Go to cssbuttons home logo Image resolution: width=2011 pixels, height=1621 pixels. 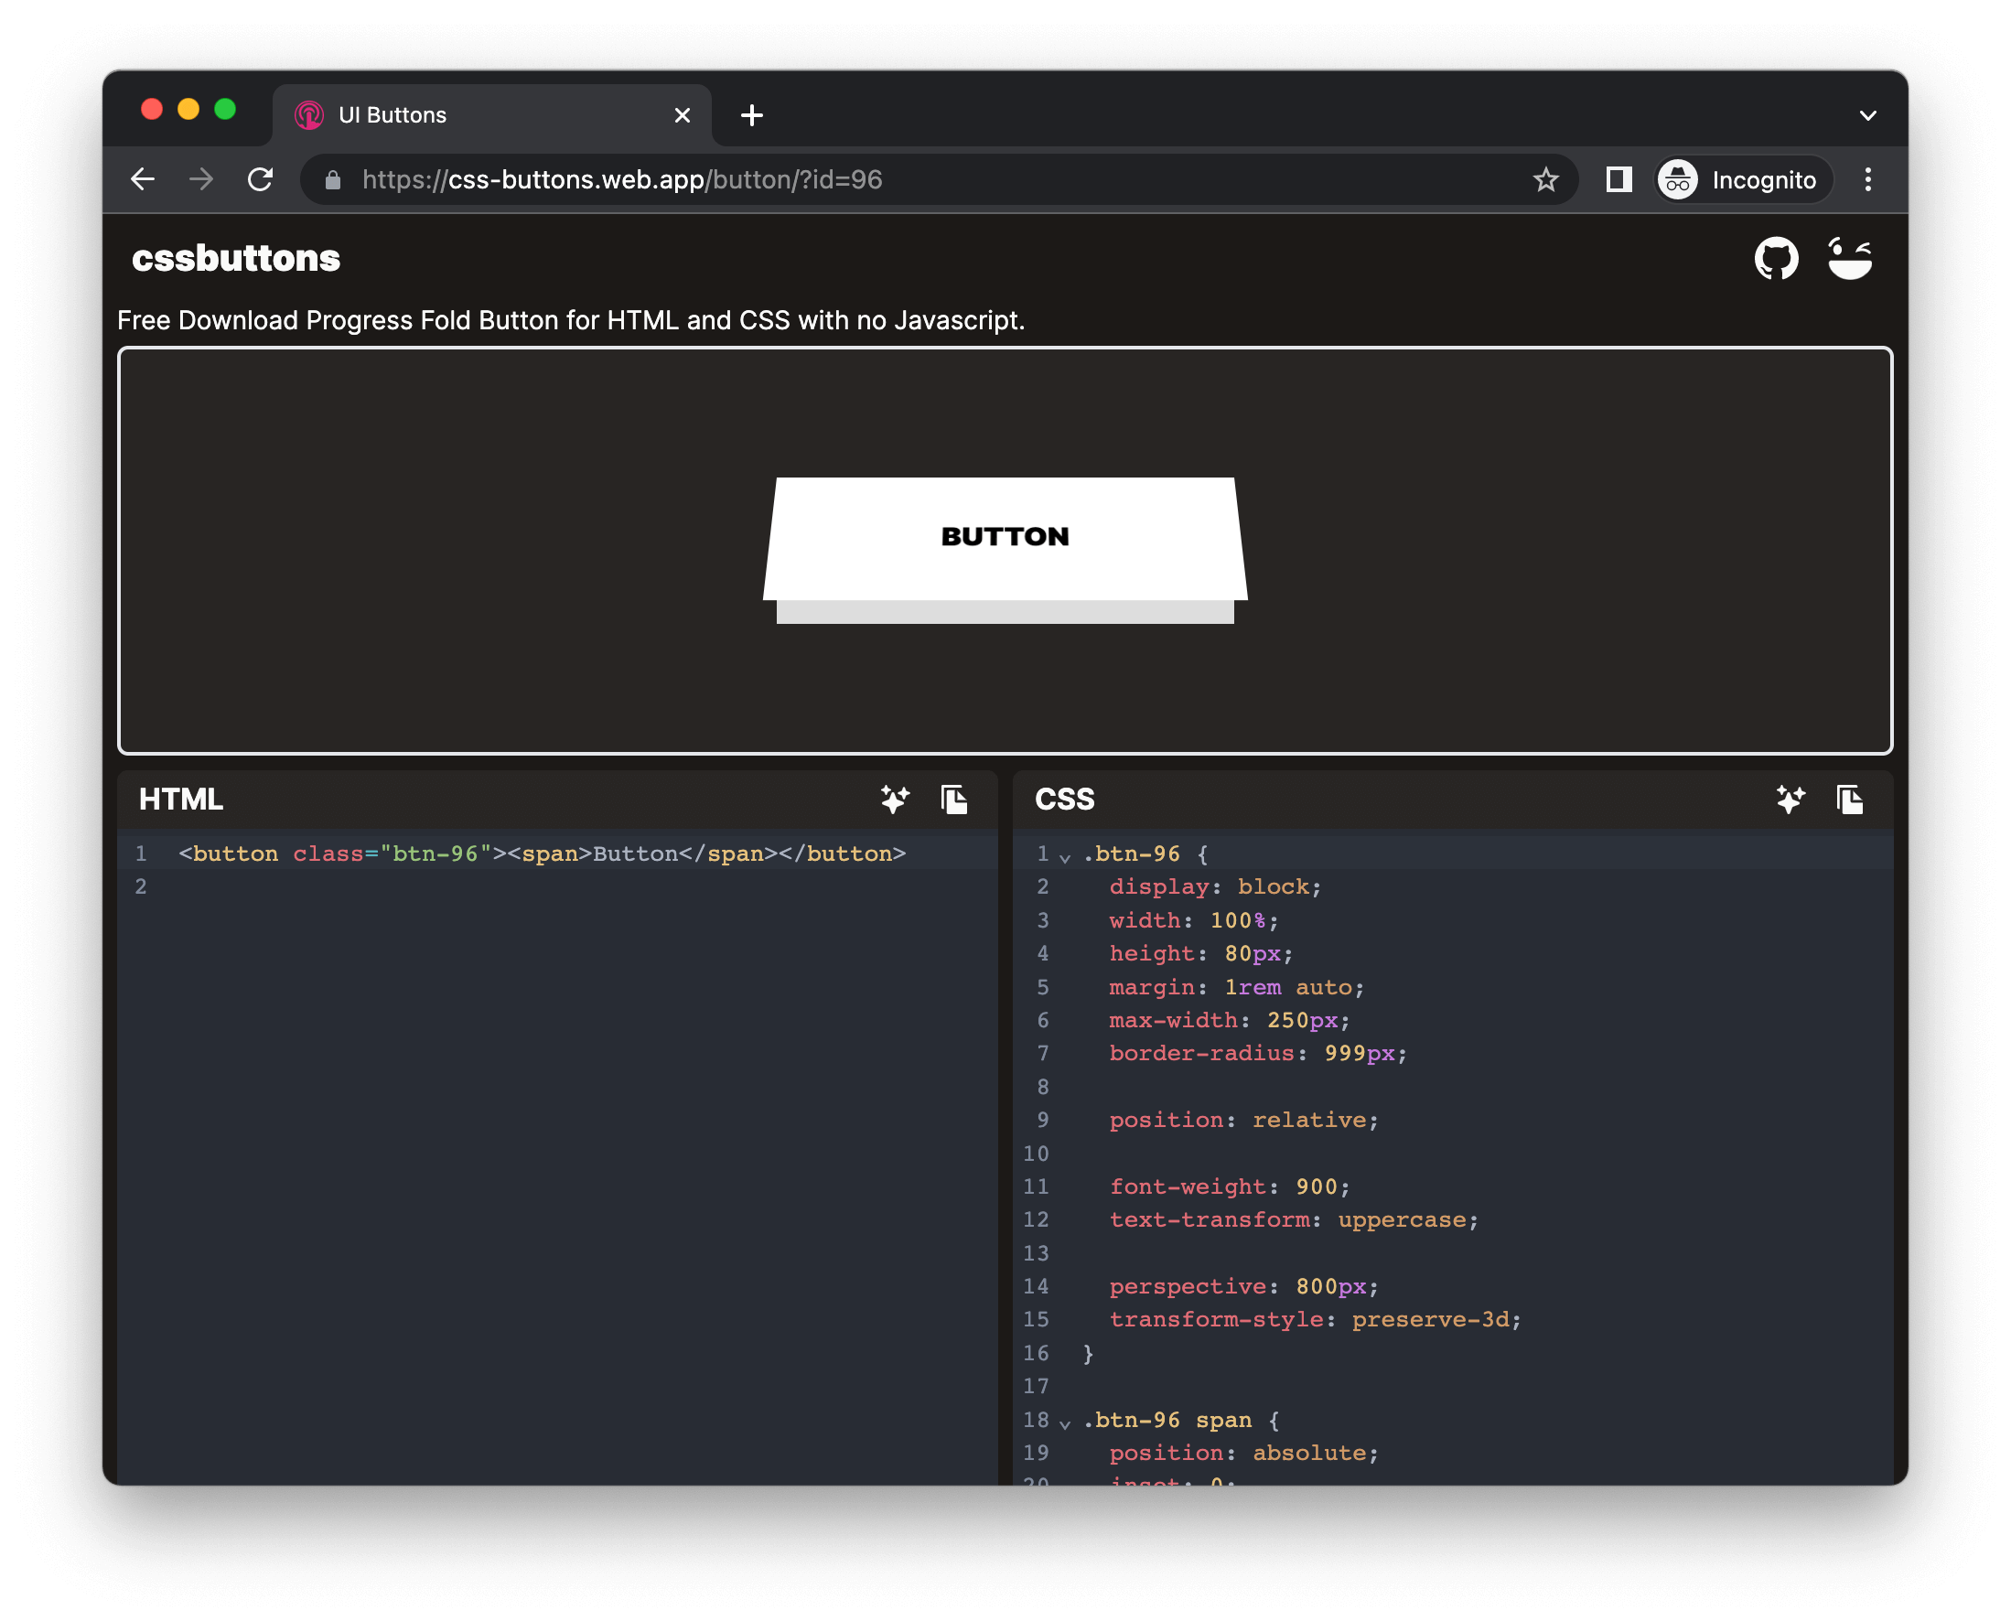(x=235, y=259)
